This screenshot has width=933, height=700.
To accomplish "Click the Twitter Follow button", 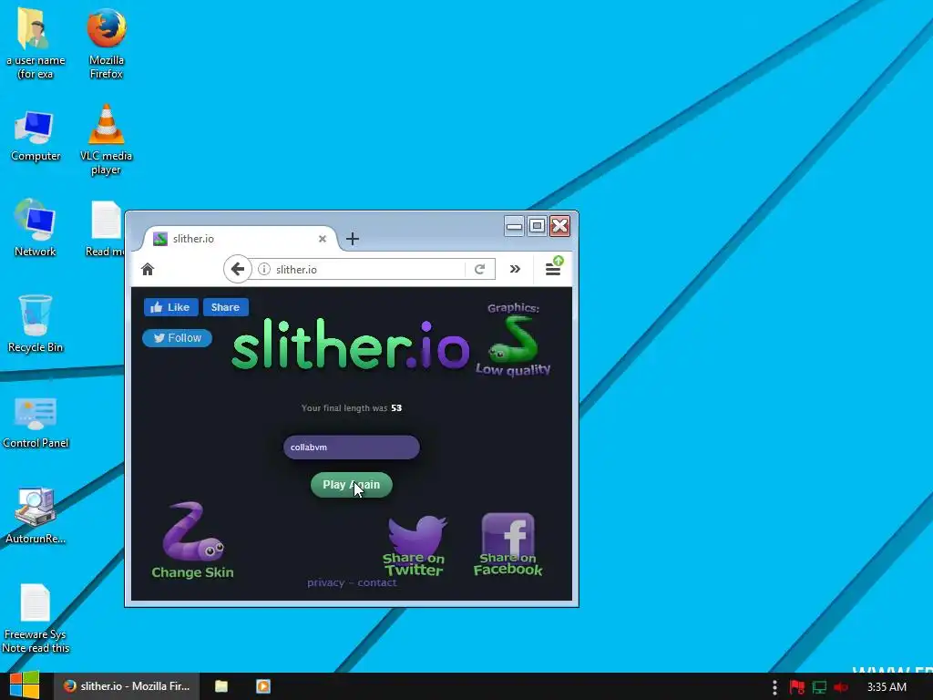I will click(178, 338).
